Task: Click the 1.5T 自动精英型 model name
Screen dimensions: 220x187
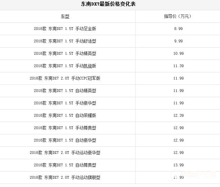Action: (x=65, y=91)
